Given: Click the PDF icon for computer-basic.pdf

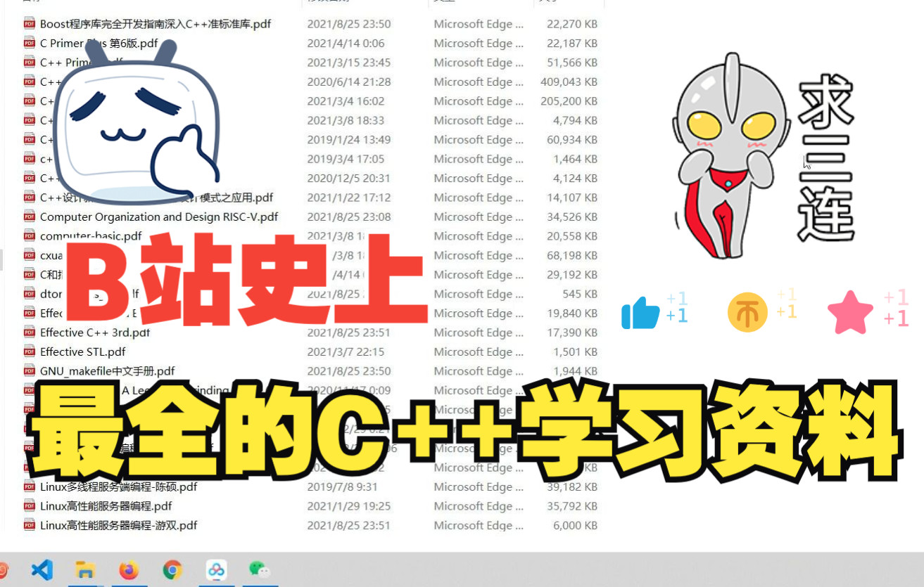Looking at the screenshot, I should 29,236.
